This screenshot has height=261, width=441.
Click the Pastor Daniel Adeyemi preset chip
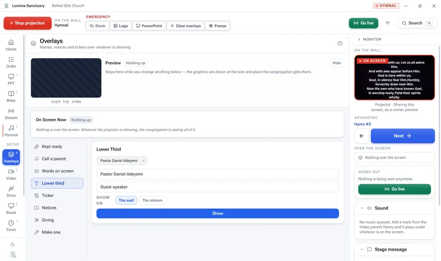click(119, 161)
